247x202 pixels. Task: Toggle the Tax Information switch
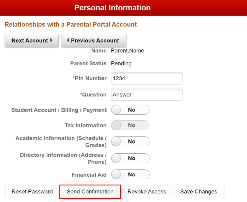(x=130, y=125)
